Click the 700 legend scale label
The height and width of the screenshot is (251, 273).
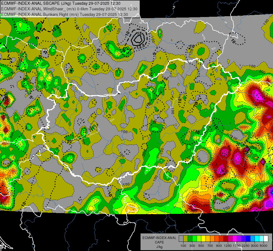(x=210, y=246)
